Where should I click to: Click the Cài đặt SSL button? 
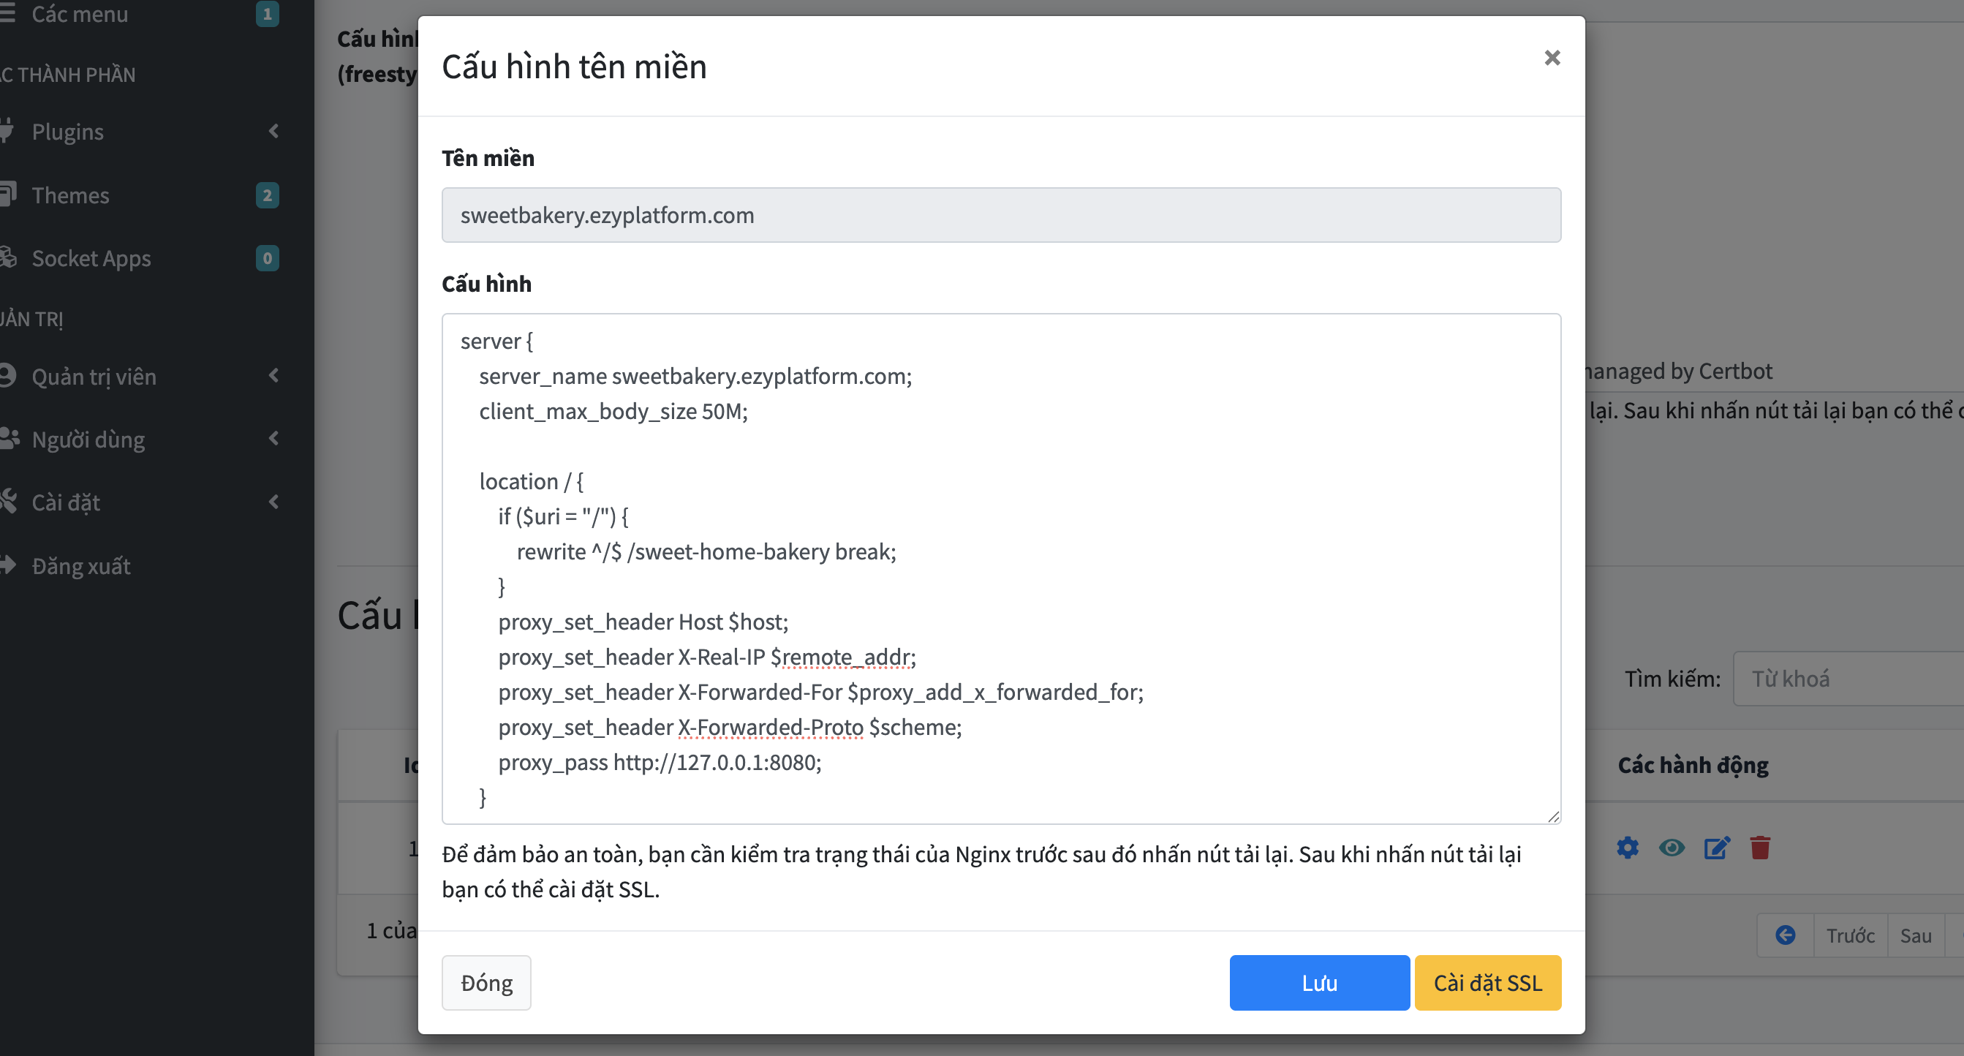coord(1487,983)
